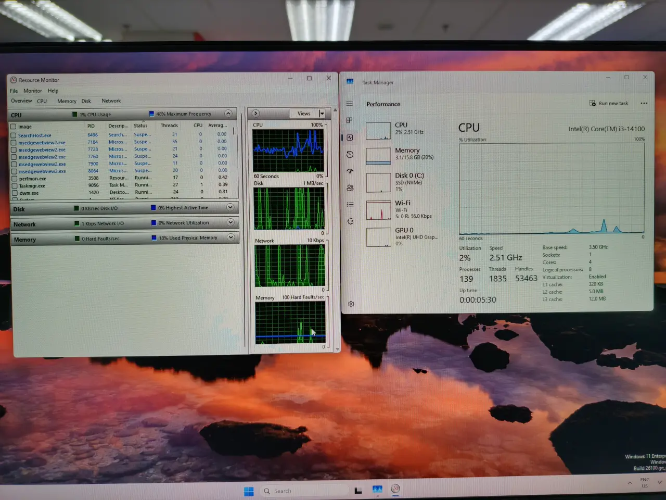
Task: Check msedgewebview2.exe with PID 7728
Action: pyautogui.click(x=14, y=149)
